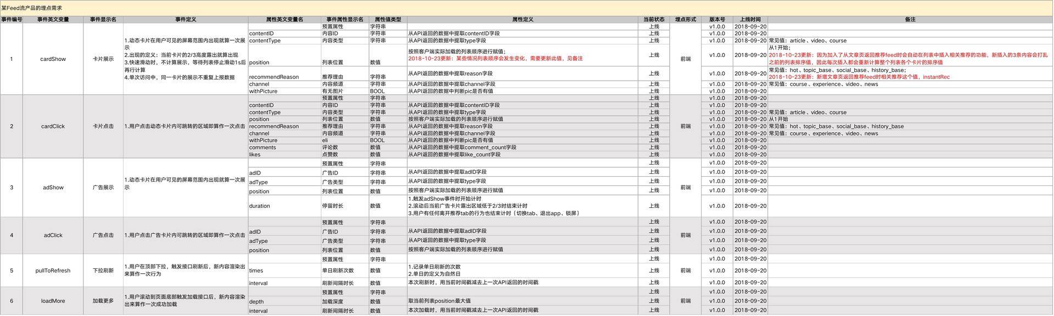Click the 取当前列表position最大值 definition cell
Screen dimensions: 1054x316
(523, 301)
